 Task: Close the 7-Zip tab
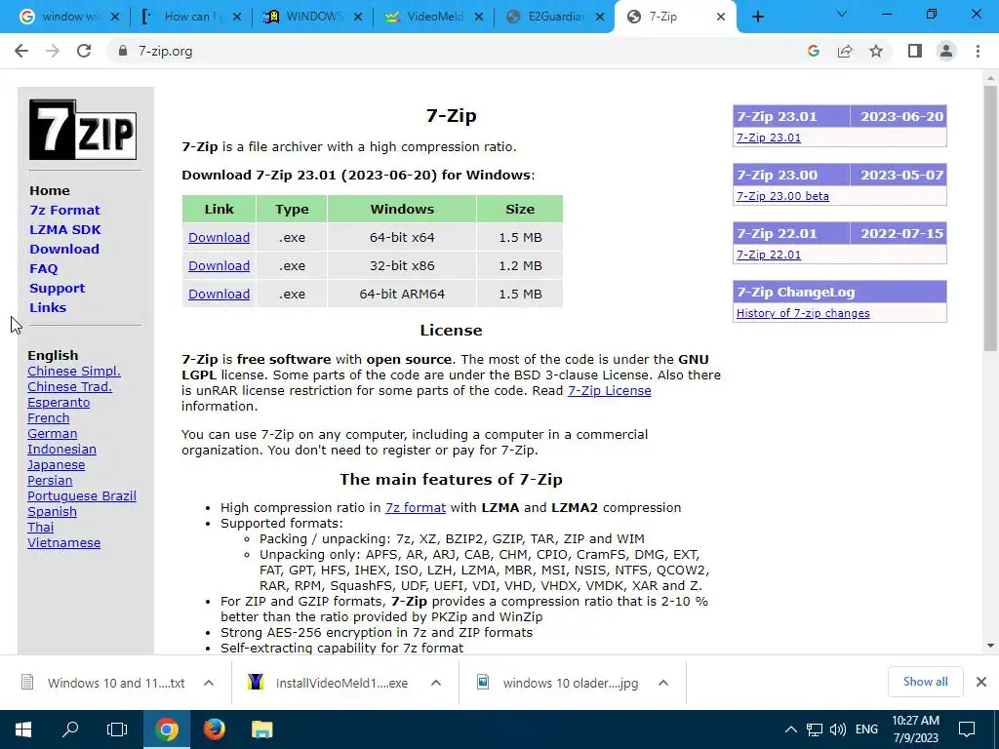[x=721, y=18]
